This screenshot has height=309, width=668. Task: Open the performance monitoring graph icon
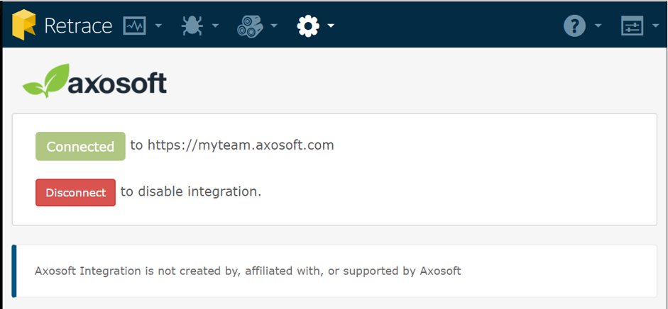tap(134, 26)
